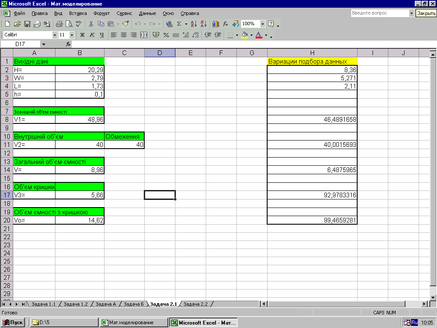437x328 pixels.
Task: Expand the font color dropdown arrow
Action: [266, 35]
